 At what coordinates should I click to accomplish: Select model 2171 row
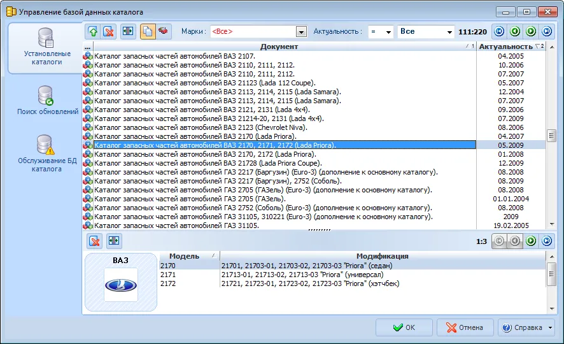(x=353, y=275)
